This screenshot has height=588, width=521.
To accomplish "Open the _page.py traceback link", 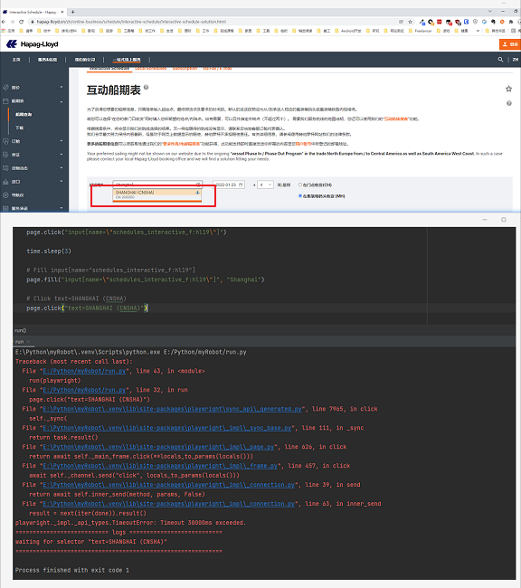I will pyautogui.click(x=158, y=447).
